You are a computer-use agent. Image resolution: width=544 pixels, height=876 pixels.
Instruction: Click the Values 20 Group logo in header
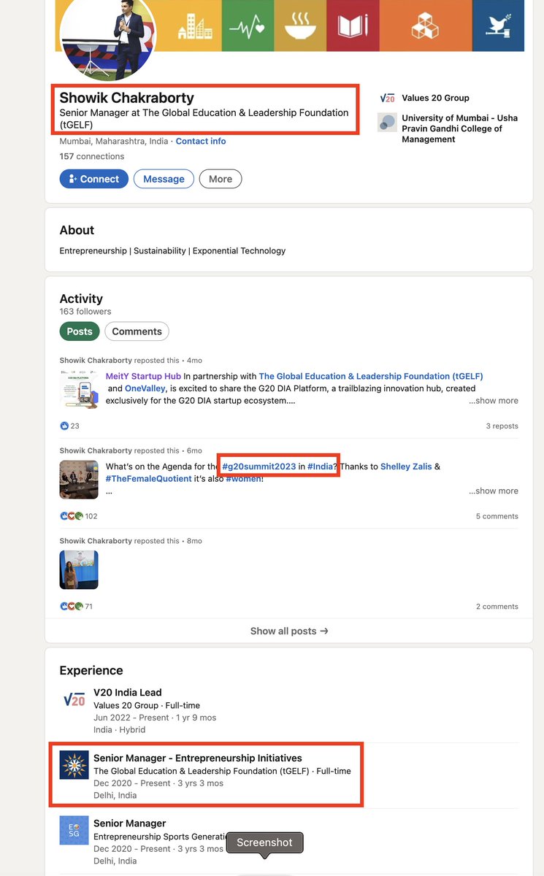(x=387, y=98)
